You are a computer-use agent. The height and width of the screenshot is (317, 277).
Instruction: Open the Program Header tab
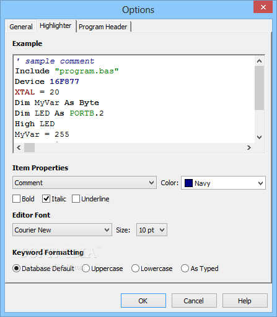[103, 27]
